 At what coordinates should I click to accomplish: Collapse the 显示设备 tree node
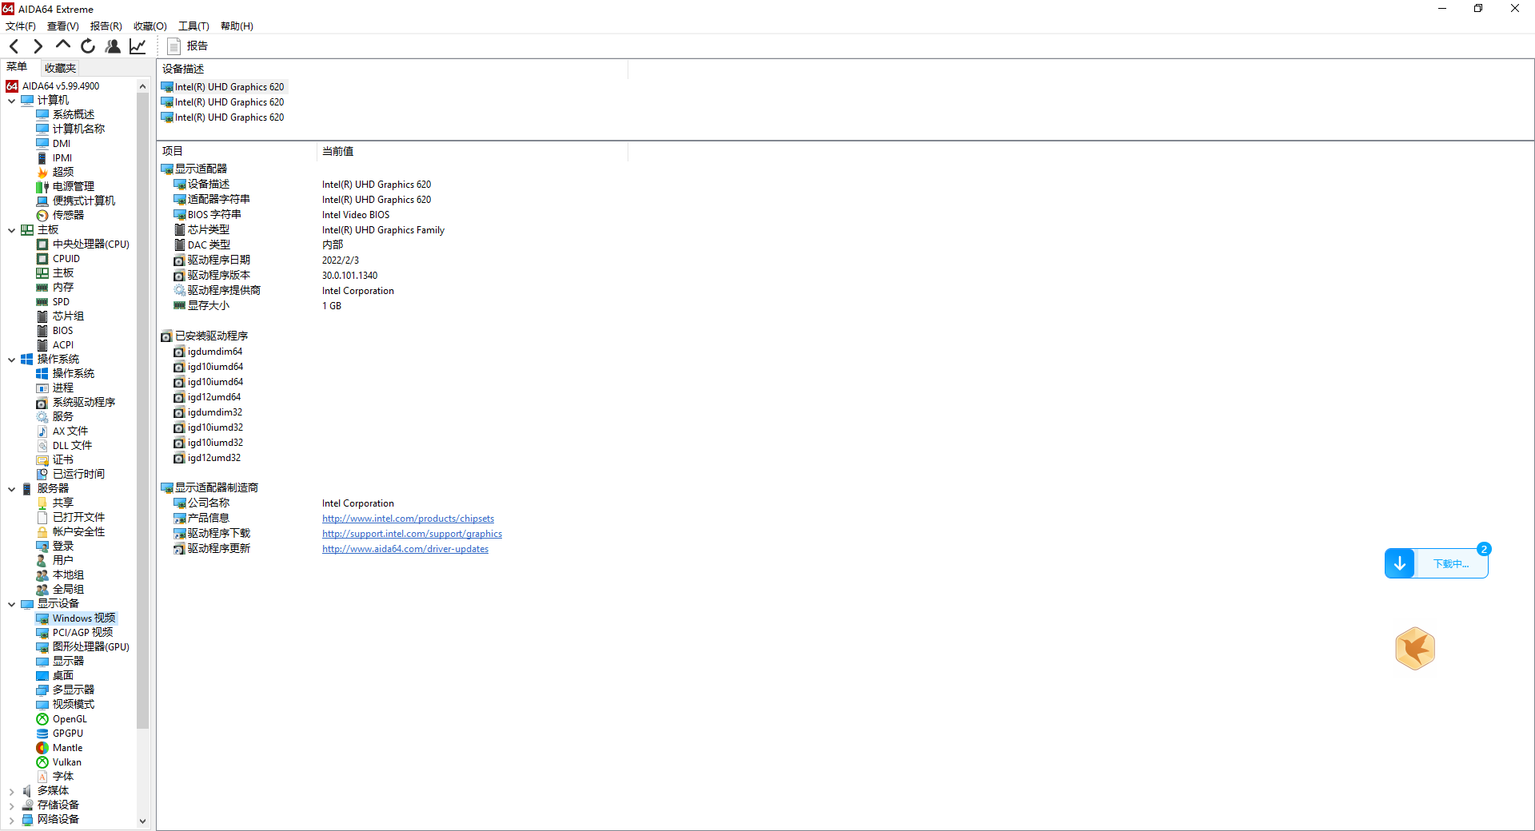tap(11, 604)
